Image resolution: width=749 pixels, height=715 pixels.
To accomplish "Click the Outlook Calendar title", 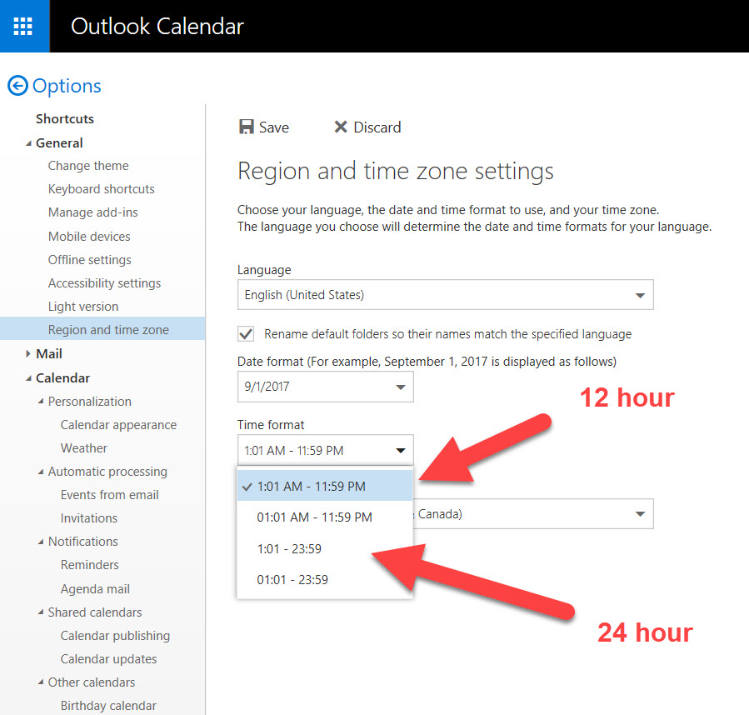I will point(157,27).
